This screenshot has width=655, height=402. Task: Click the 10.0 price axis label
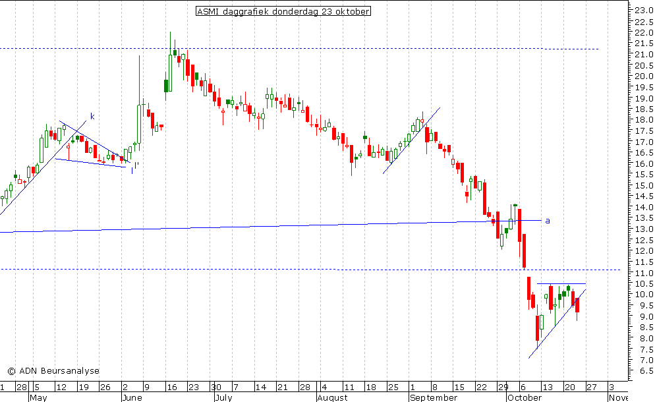click(x=644, y=295)
